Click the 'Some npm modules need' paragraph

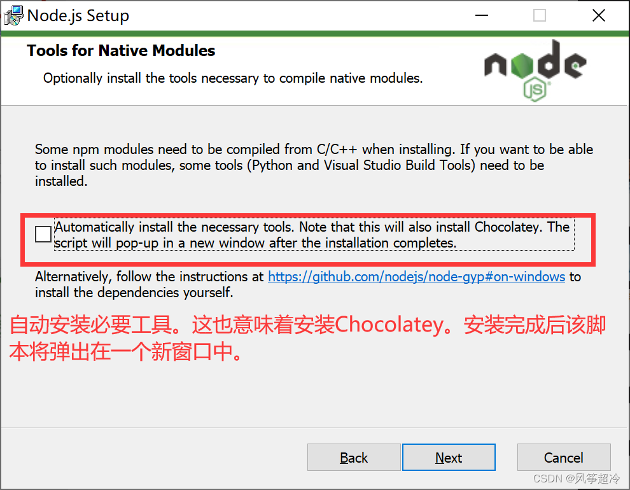(x=314, y=165)
